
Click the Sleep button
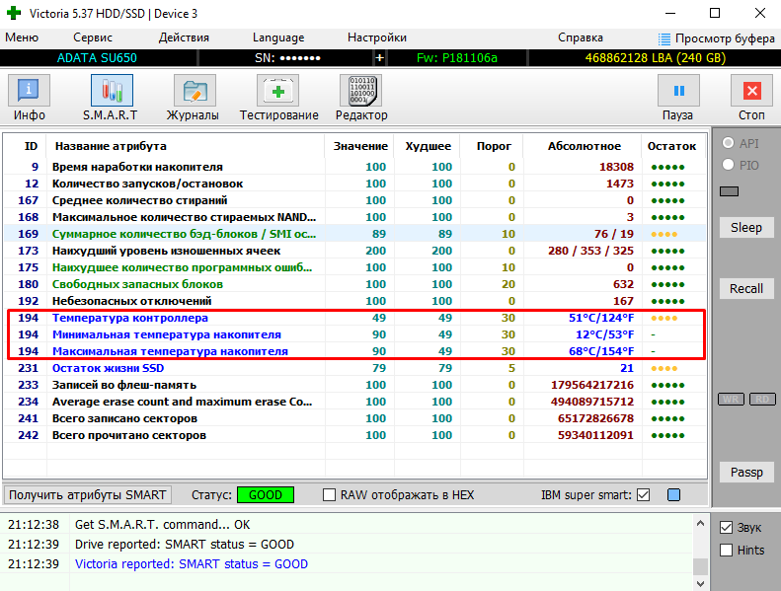click(746, 228)
